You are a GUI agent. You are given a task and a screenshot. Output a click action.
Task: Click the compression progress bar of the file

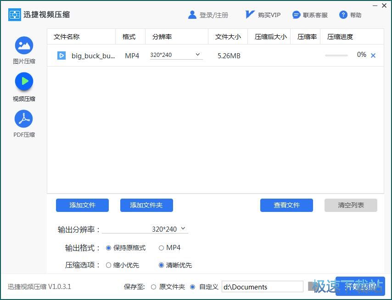[x=336, y=56]
